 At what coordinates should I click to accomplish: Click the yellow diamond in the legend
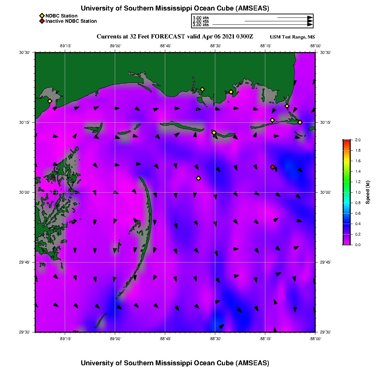(42, 16)
